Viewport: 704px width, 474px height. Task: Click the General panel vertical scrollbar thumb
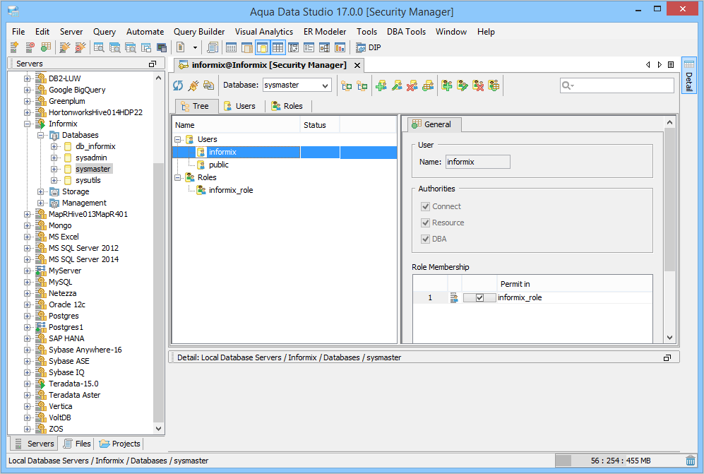coord(669,199)
